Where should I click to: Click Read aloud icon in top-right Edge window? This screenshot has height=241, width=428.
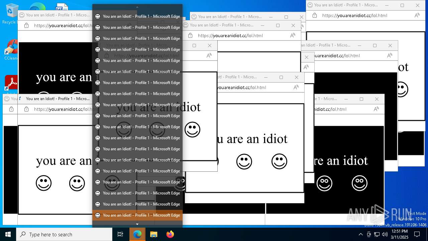pos(417,15)
